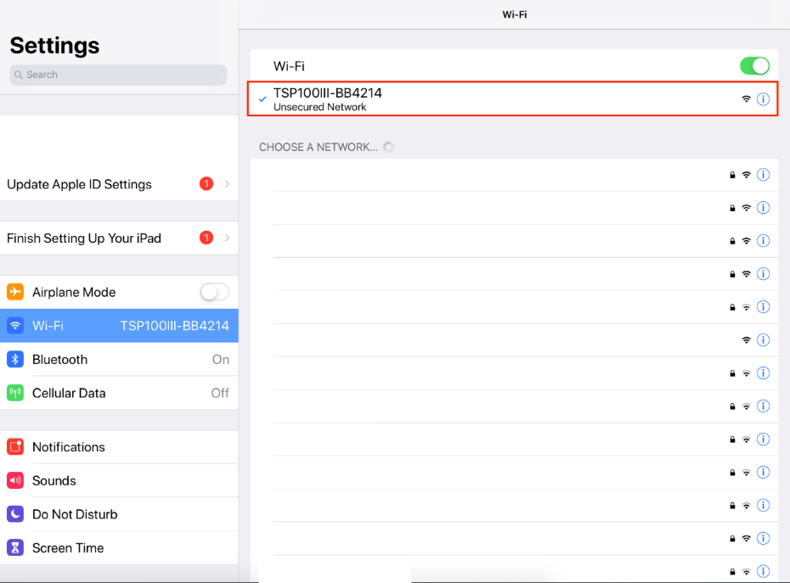Tap the Search field in Settings
This screenshot has height=583, width=790.
(118, 75)
